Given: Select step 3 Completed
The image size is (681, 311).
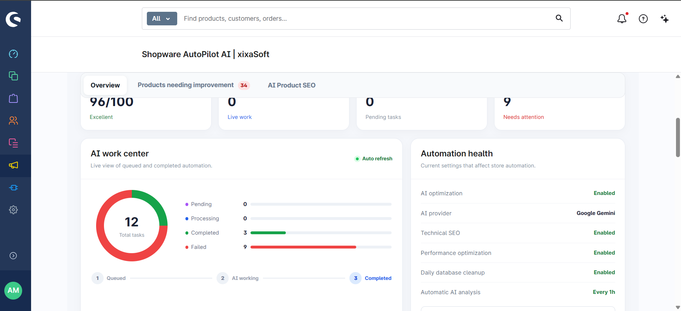Looking at the screenshot, I should click(x=371, y=278).
